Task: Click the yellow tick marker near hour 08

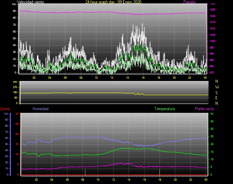Action: [85, 172]
